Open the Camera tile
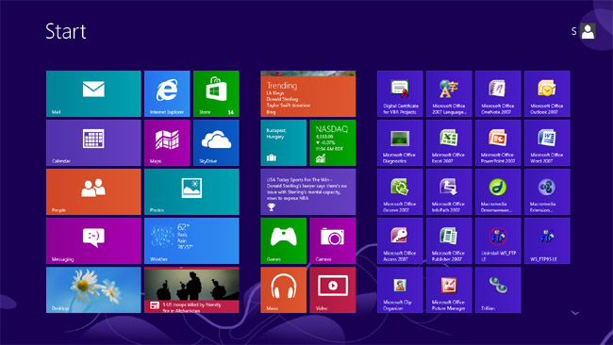The height and width of the screenshot is (345, 613). click(x=333, y=240)
